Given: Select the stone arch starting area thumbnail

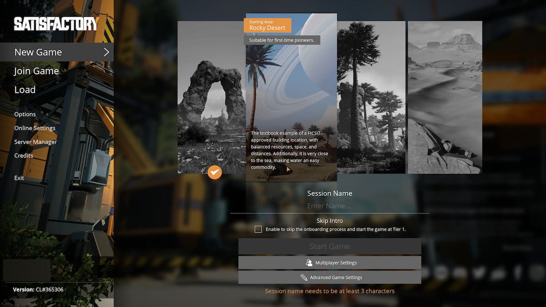Looking at the screenshot, I should coord(212,97).
